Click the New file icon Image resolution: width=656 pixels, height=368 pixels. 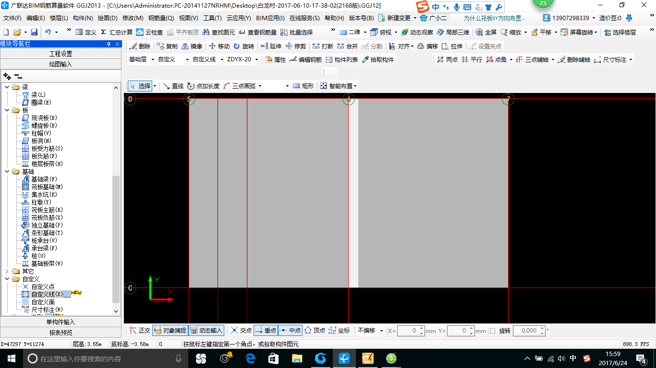(6, 32)
